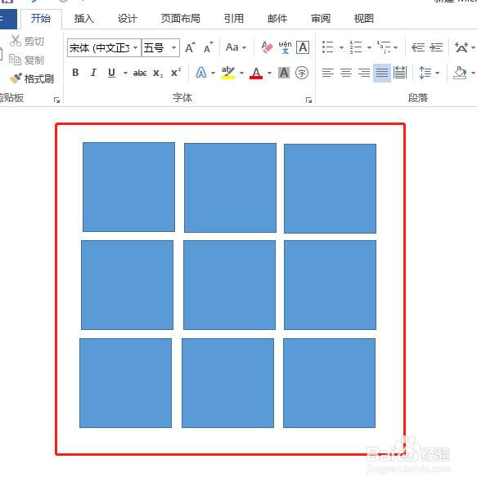Image resolution: width=477 pixels, height=486 pixels.
Task: Toggle underline formatting
Action: pyautogui.click(x=111, y=73)
